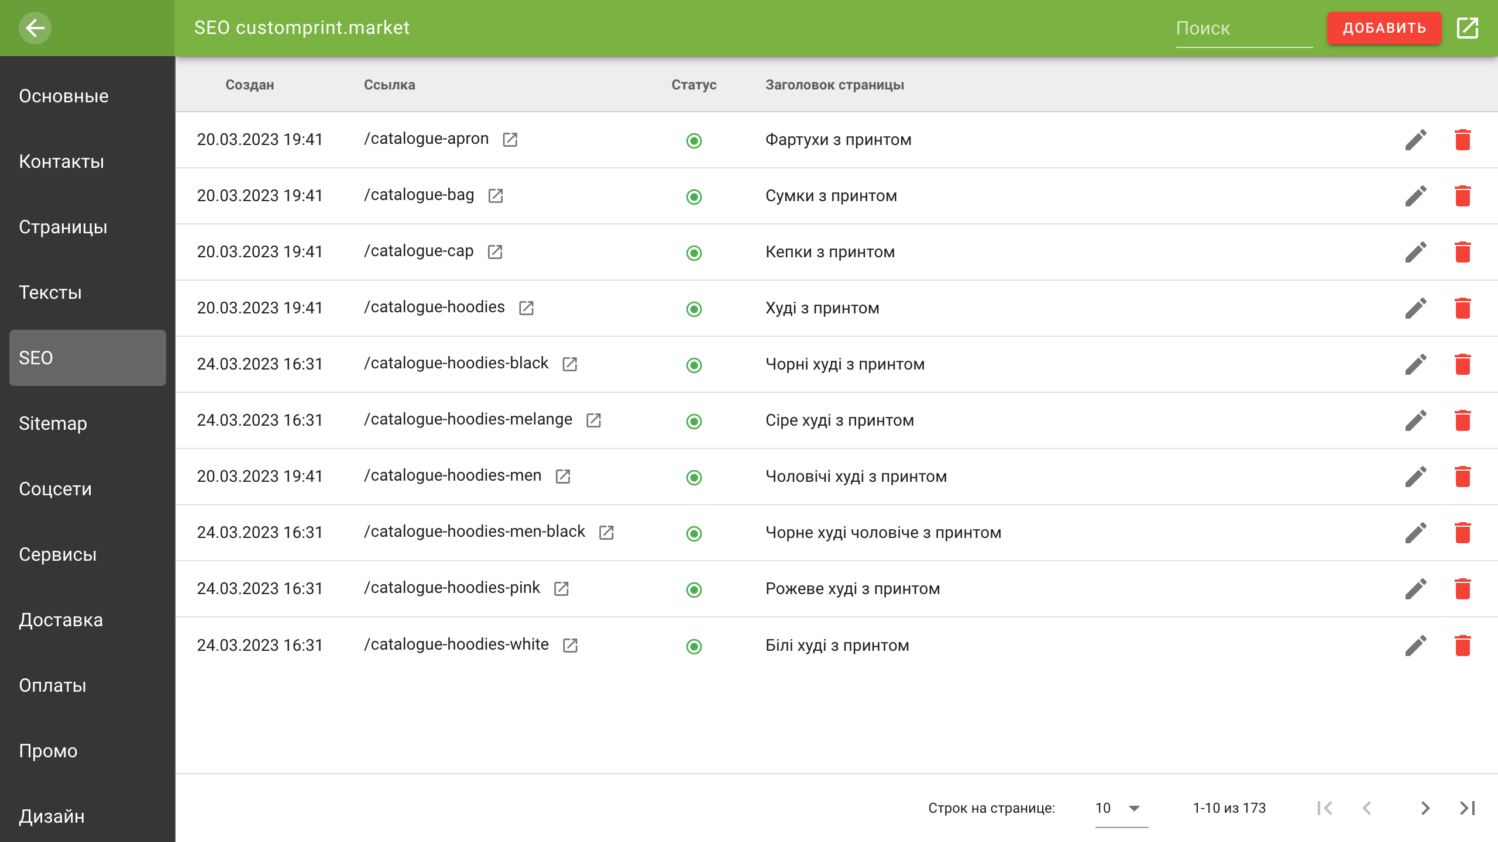The image size is (1498, 842).
Task: Delete the /catalogue-hoodies-melange entry
Action: point(1463,420)
